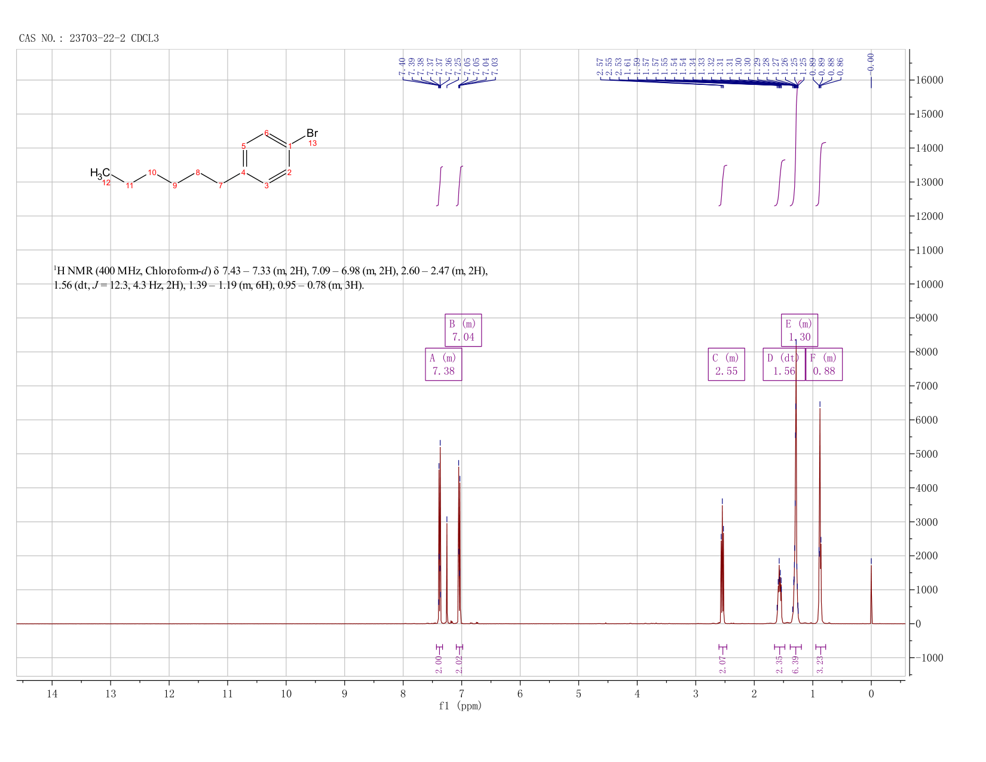Click the integral value 2.07
Image resolution: width=986 pixels, height=762 pixels.
pyautogui.click(x=722, y=665)
